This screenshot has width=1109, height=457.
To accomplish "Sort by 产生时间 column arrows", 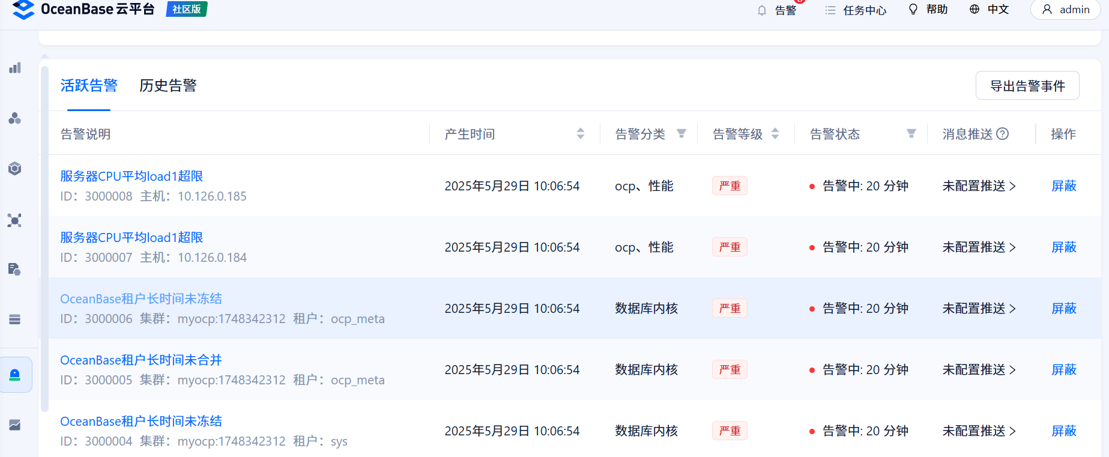I will coord(581,133).
